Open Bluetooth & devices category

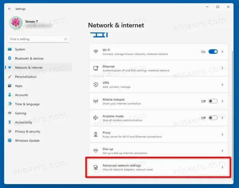38,58
